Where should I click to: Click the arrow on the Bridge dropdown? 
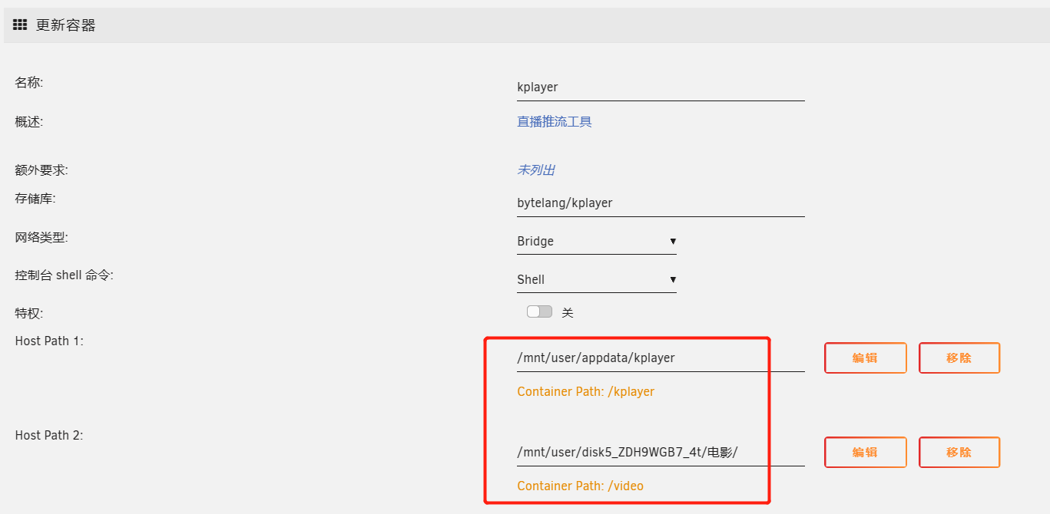click(x=672, y=242)
